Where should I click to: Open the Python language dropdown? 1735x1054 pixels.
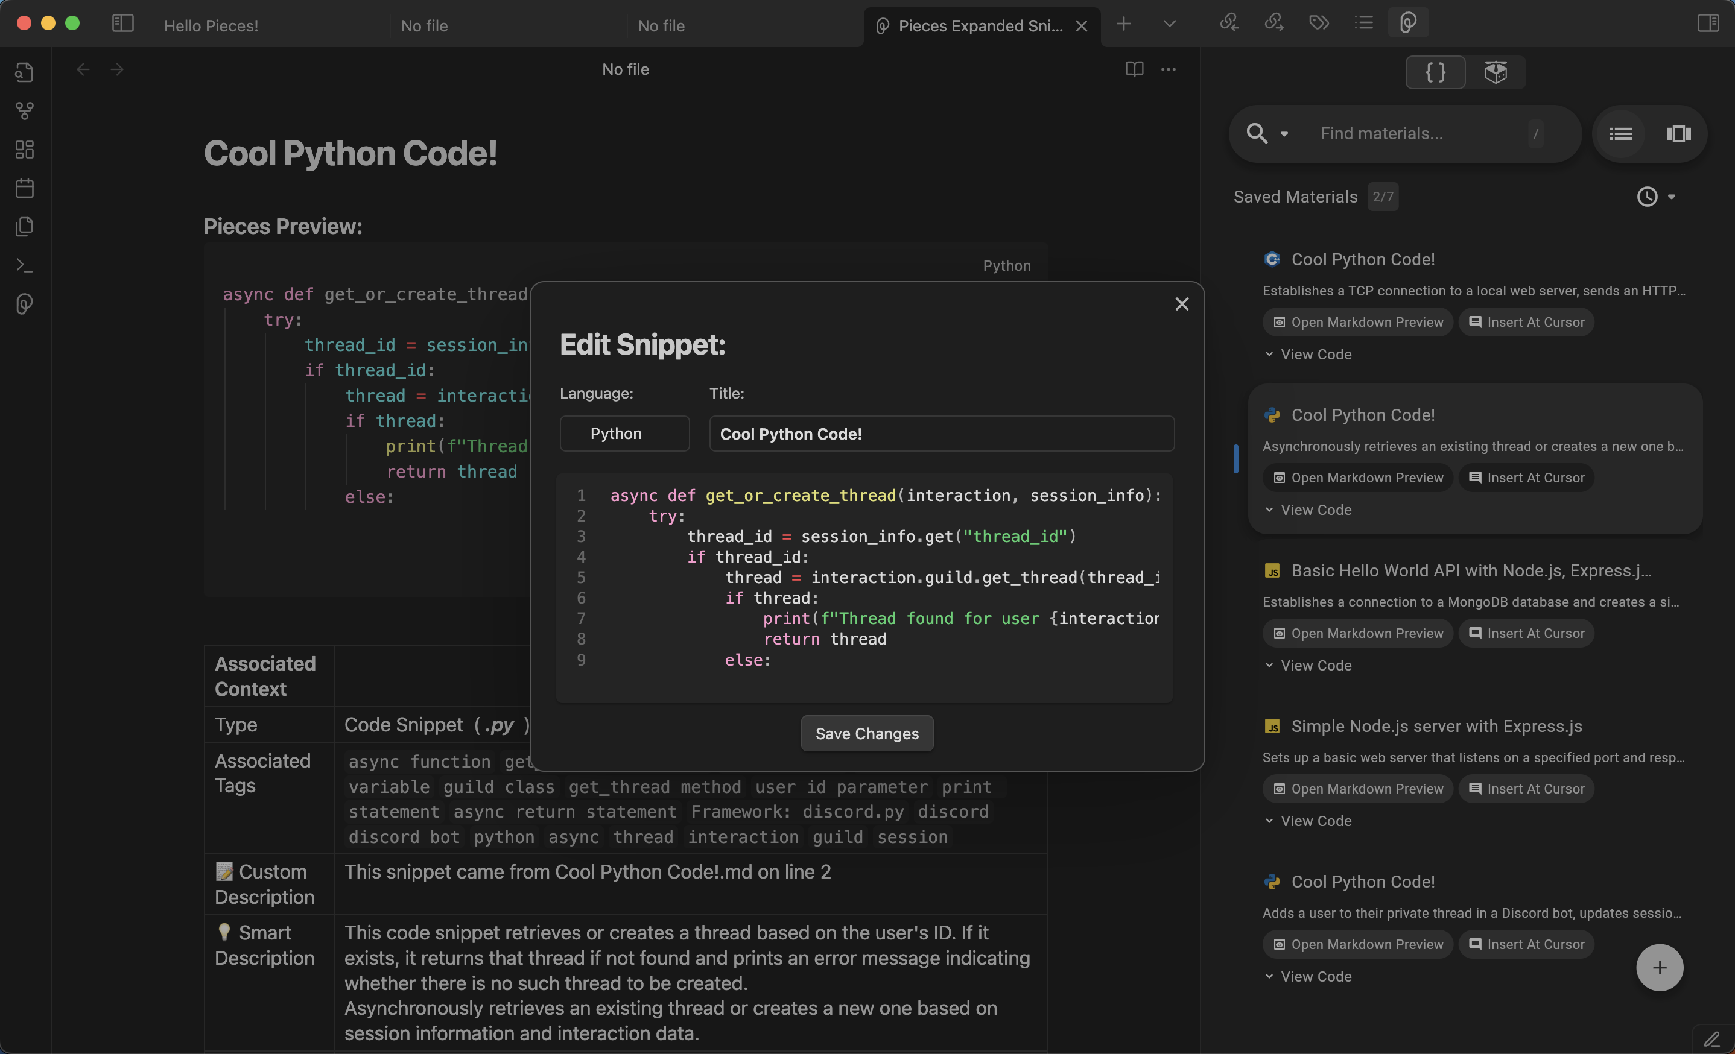click(624, 434)
